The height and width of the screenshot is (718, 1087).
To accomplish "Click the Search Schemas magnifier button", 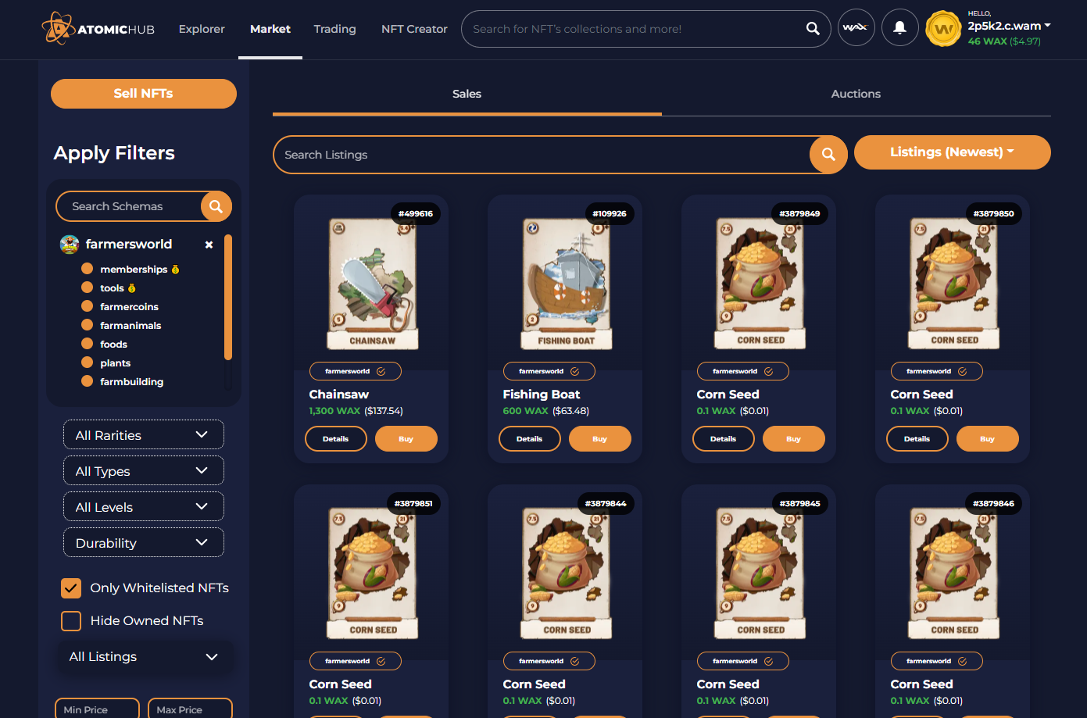I will (x=216, y=206).
